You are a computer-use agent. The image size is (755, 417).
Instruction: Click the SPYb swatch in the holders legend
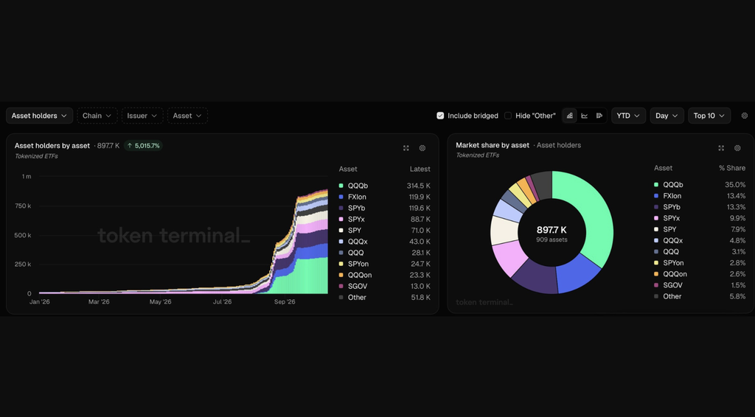point(341,208)
